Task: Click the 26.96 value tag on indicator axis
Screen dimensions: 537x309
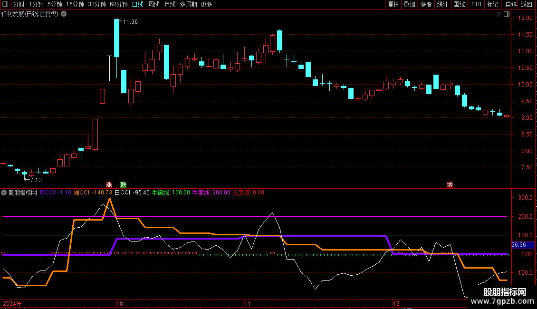Action: (518, 245)
